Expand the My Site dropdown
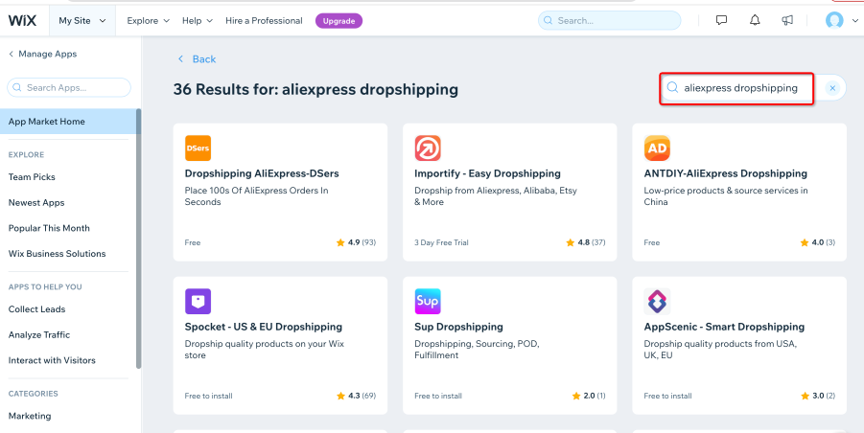Image resolution: width=864 pixels, height=433 pixels. coord(82,21)
